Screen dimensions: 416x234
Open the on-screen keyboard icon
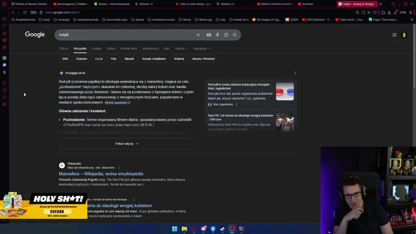tap(209, 35)
